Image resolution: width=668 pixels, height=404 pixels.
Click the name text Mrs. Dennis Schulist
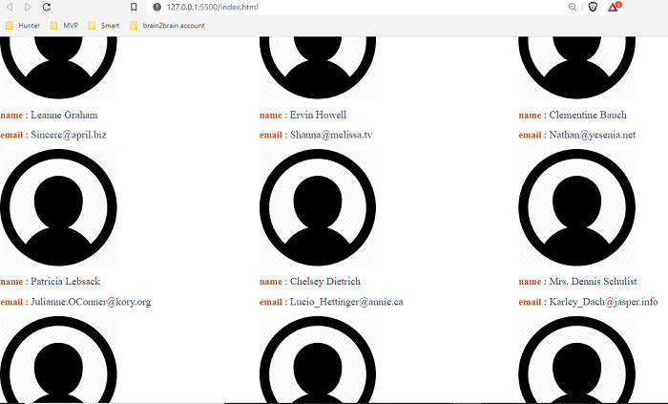593,281
